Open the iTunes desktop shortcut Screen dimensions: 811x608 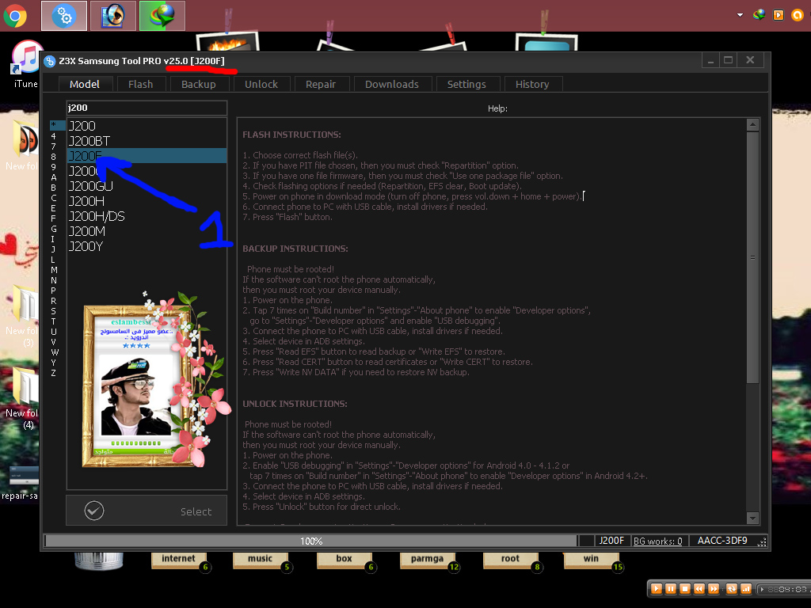(26, 65)
